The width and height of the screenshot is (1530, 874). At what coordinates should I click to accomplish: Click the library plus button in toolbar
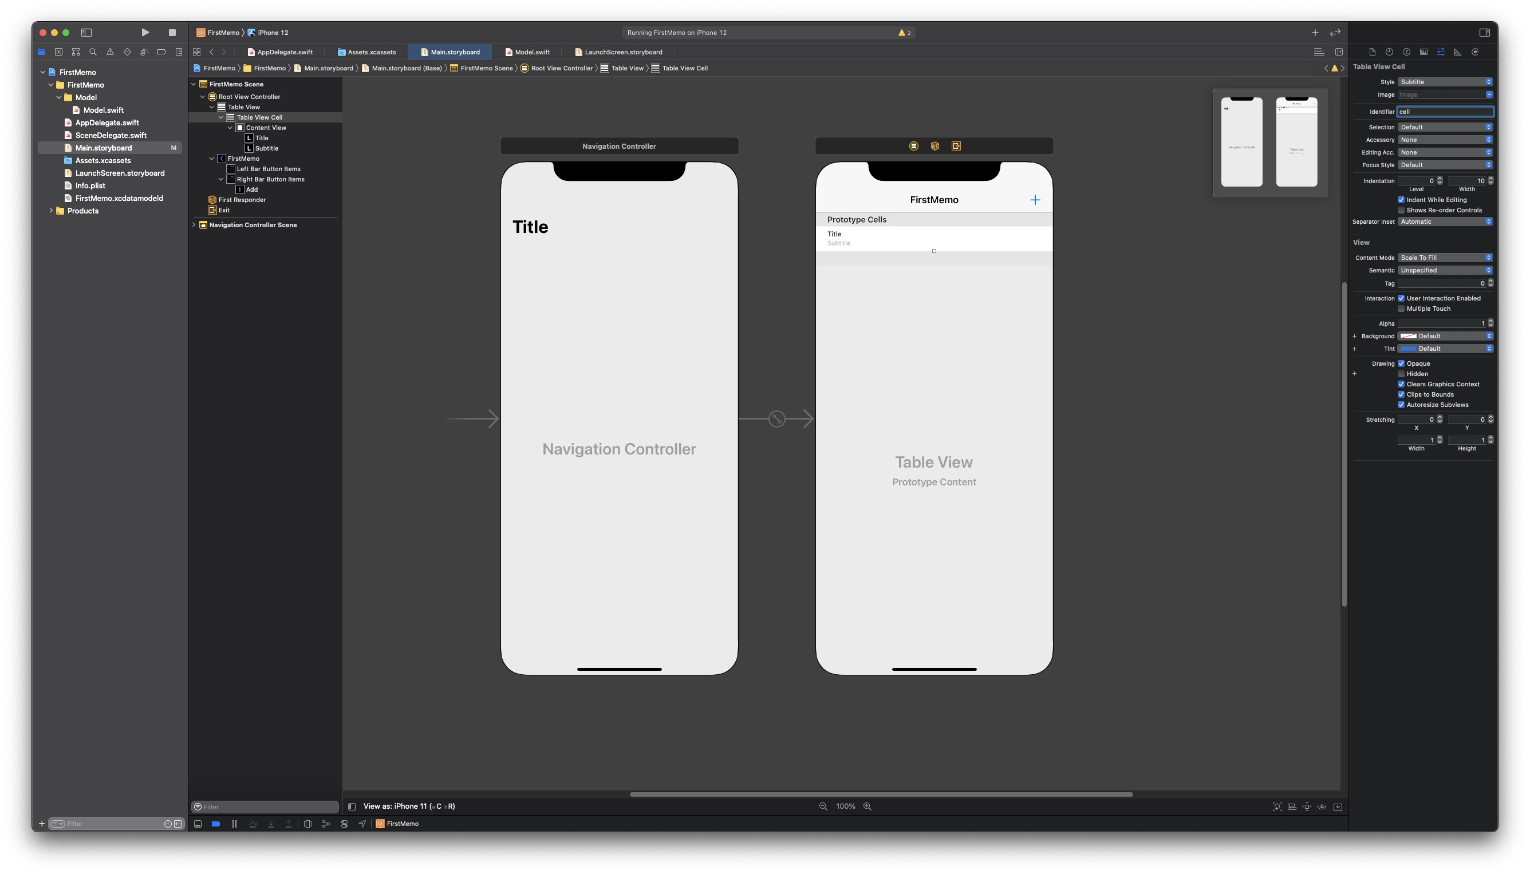[x=1315, y=33]
